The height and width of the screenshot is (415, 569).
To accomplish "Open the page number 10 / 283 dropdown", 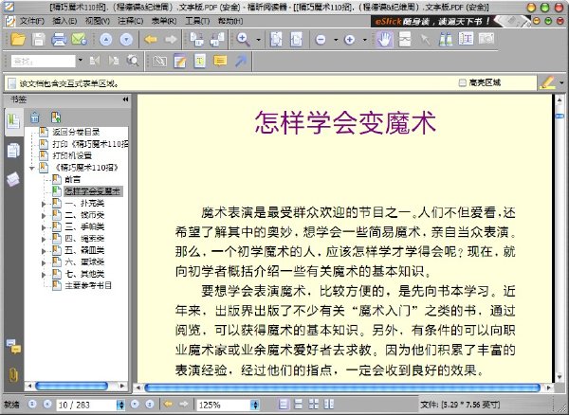I will click(120, 405).
